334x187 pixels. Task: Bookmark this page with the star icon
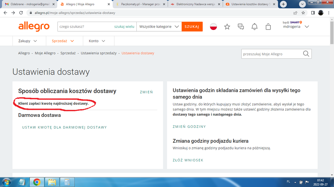(303, 13)
